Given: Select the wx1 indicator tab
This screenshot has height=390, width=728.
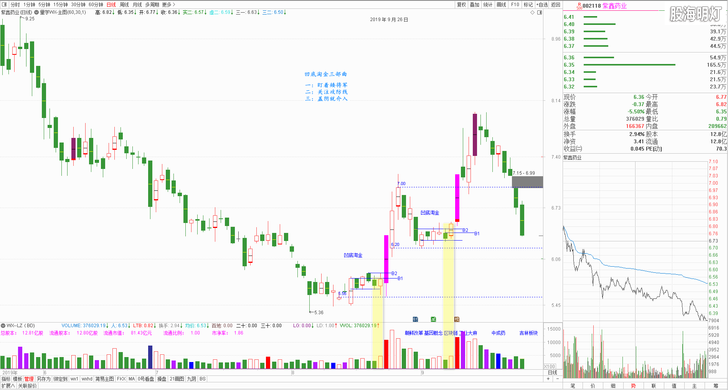Looking at the screenshot, I should (74, 379).
